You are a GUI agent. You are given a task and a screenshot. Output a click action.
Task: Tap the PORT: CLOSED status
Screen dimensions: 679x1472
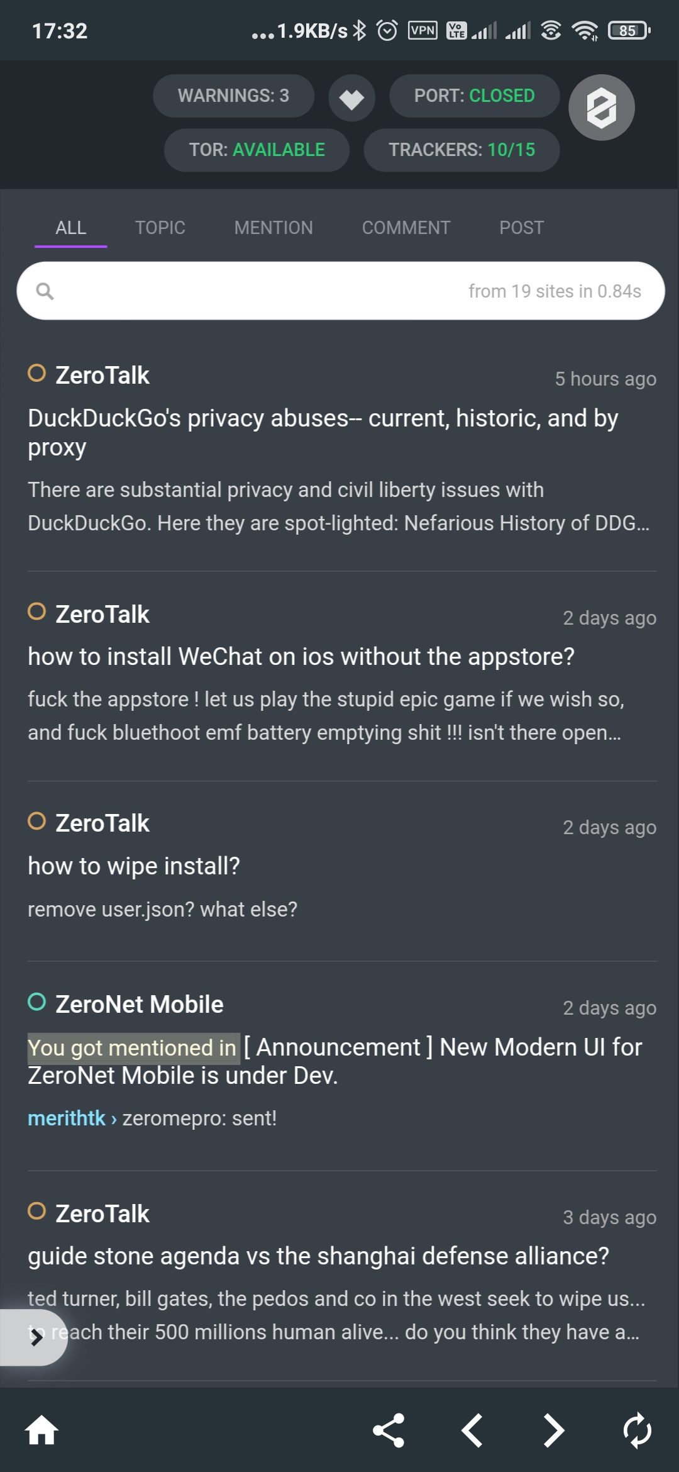tap(474, 96)
